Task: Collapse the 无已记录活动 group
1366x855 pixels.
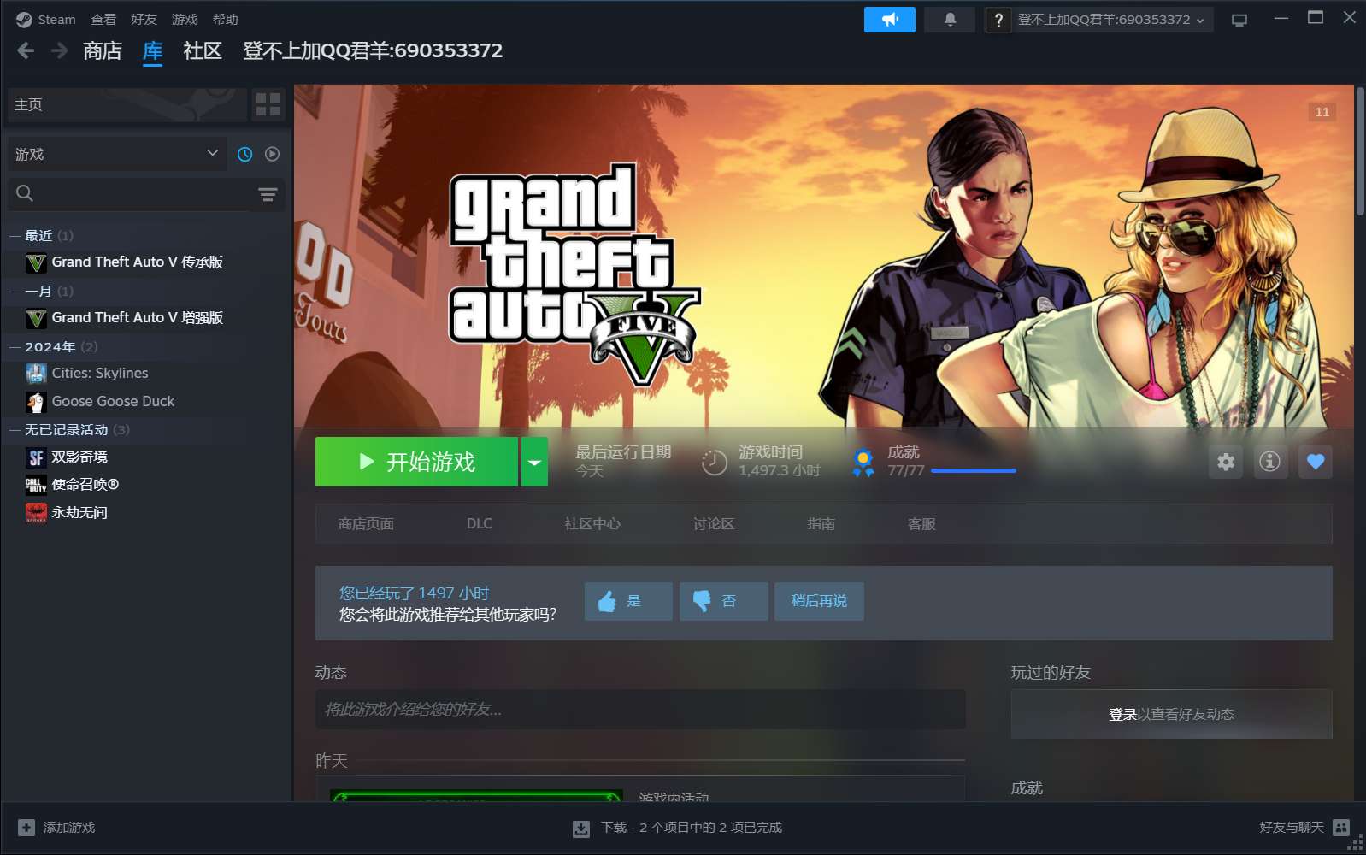Action: [15, 429]
